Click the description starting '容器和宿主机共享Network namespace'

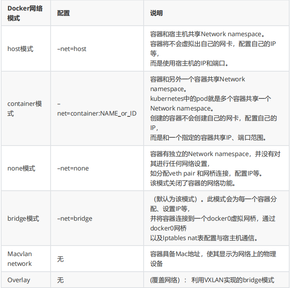[213, 49]
